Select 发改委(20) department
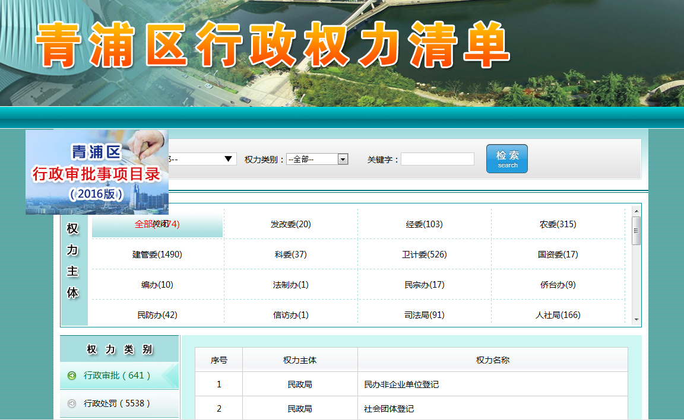The image size is (684, 420). [x=290, y=224]
